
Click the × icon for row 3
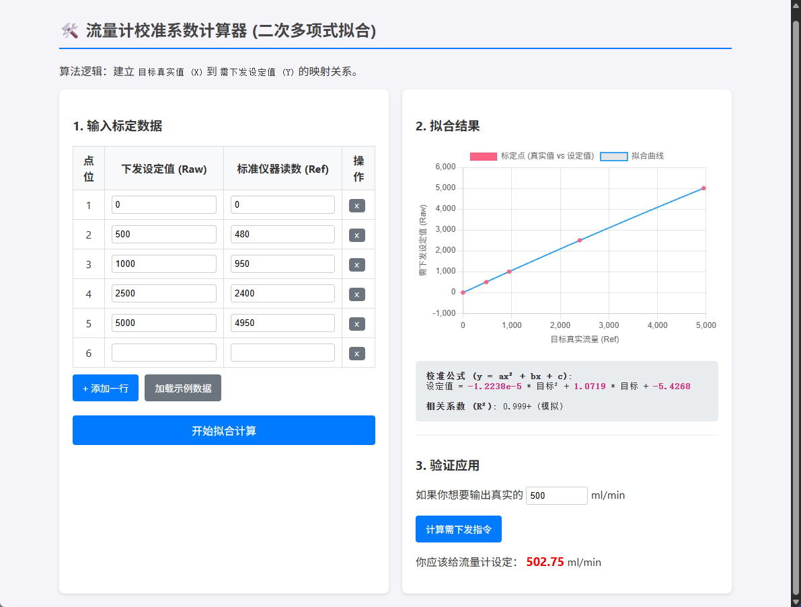pos(357,265)
